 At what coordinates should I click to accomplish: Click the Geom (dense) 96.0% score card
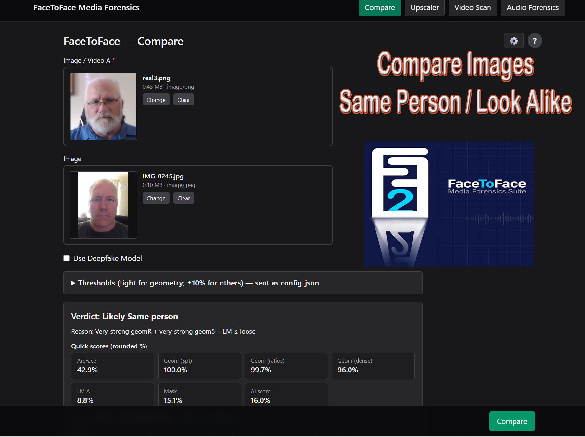point(373,366)
